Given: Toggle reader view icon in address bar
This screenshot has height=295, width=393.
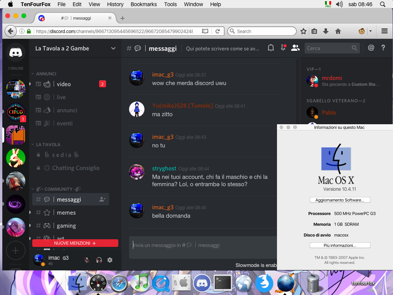Looking at the screenshot, I should click(205, 31).
